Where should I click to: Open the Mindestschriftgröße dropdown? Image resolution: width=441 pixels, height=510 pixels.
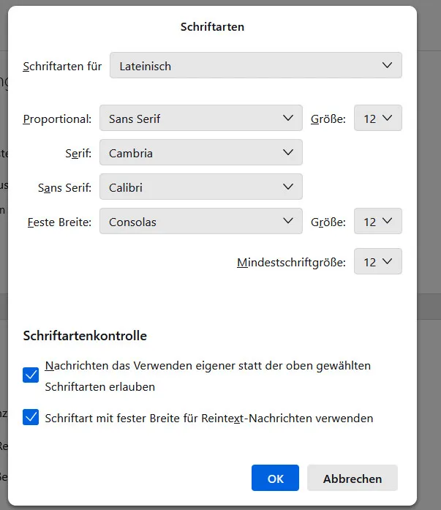(378, 261)
